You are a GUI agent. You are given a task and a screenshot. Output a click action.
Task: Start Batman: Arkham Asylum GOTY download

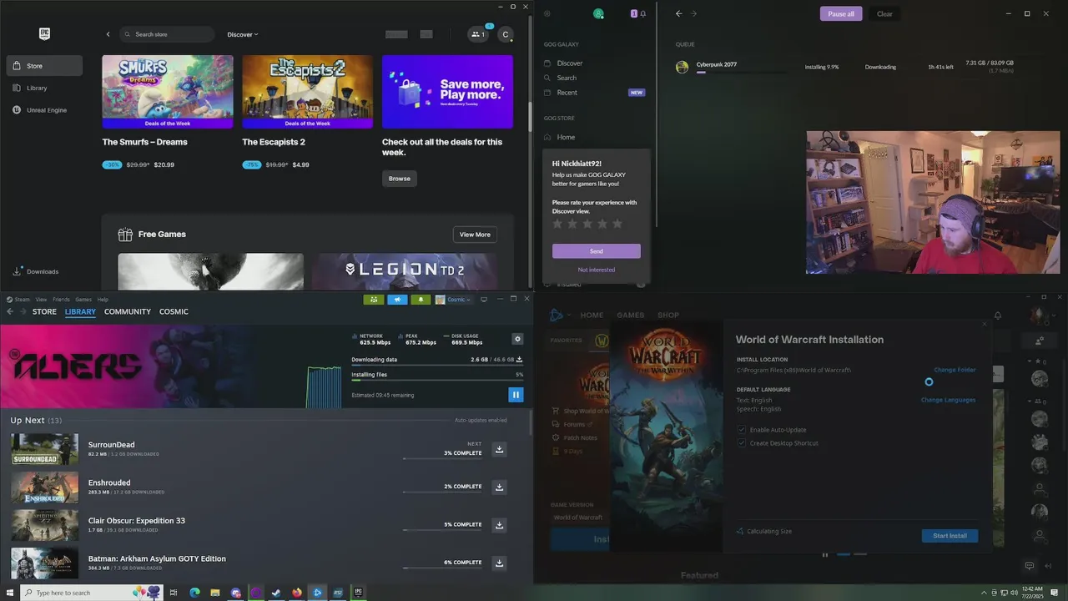click(x=499, y=563)
